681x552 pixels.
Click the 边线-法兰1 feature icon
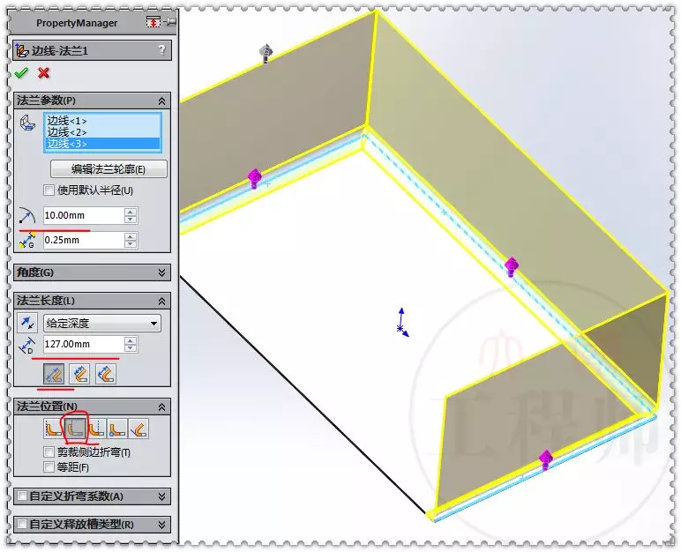(21, 50)
